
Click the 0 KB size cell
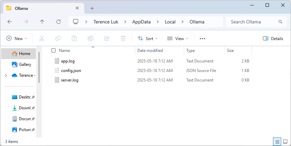245,80
